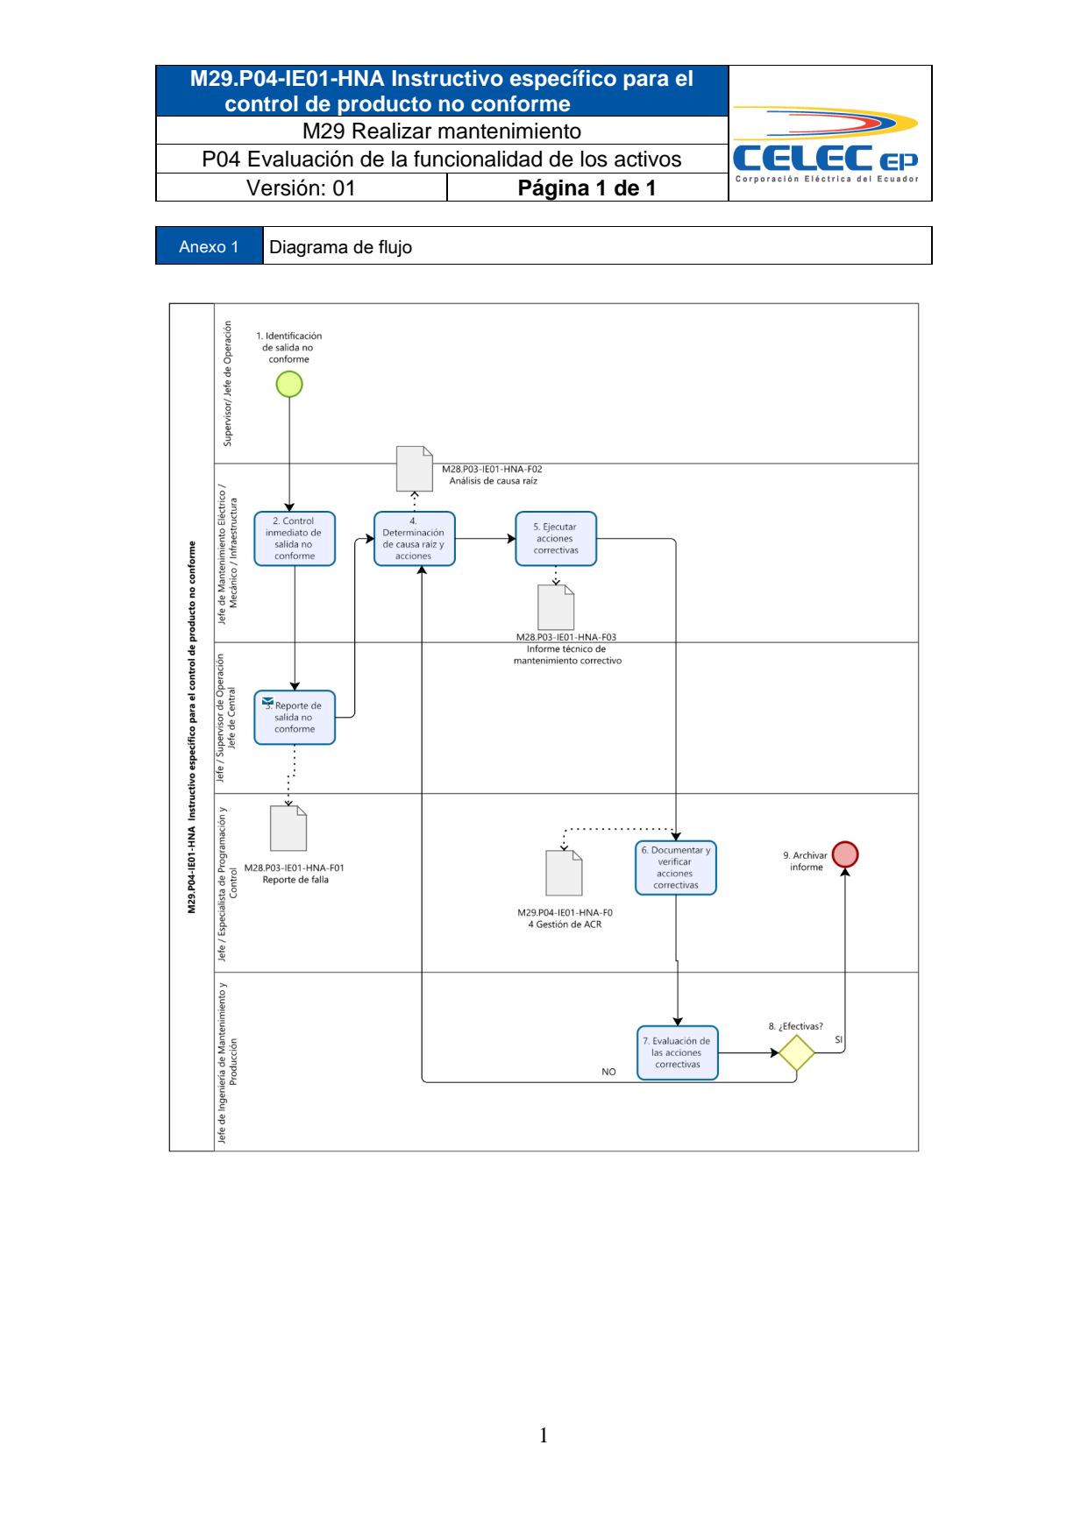Image resolution: width=1088 pixels, height=1537 pixels.
Task: Click the Reporte de falla document icon
Action: (288, 828)
